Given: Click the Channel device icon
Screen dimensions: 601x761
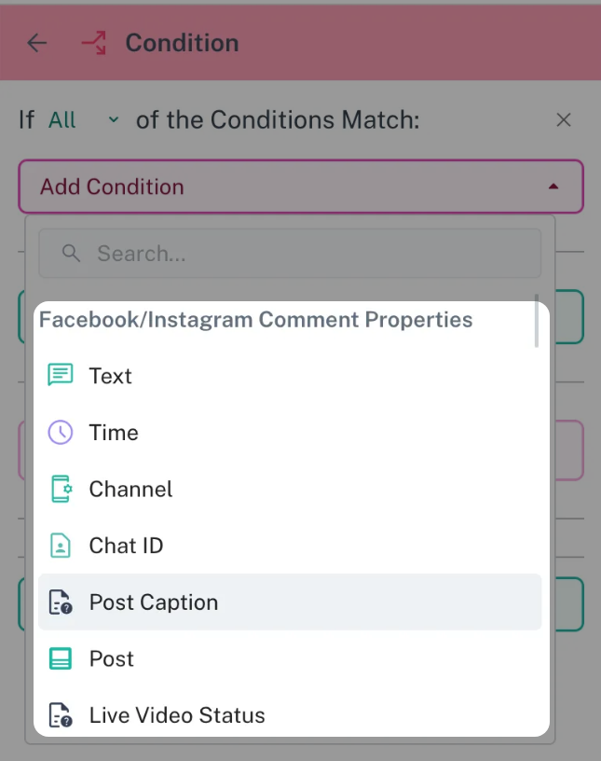Looking at the screenshot, I should click(60, 490).
